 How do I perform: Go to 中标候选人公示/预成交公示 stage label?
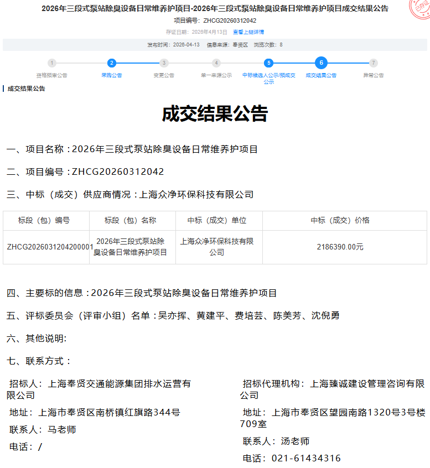coord(268,78)
